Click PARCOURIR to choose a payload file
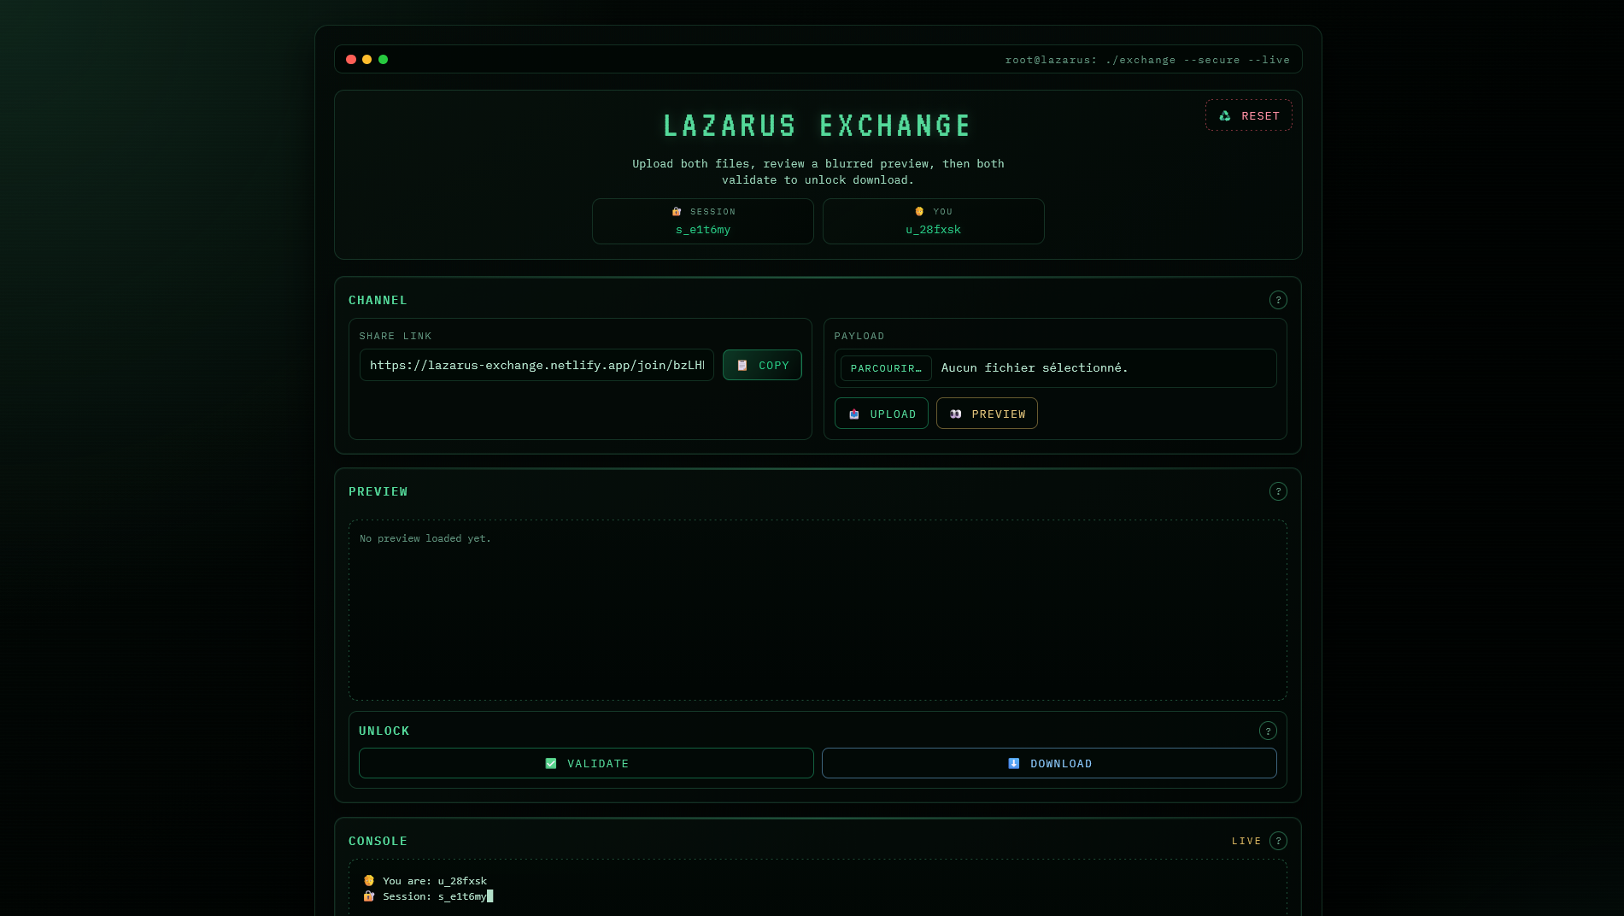Viewport: 1624px width, 916px height. (885, 368)
